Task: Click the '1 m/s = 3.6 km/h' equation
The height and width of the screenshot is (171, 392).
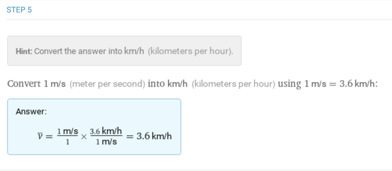Action: pyautogui.click(x=339, y=84)
